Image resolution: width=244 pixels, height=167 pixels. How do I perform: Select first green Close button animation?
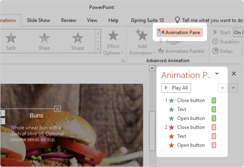(191, 100)
